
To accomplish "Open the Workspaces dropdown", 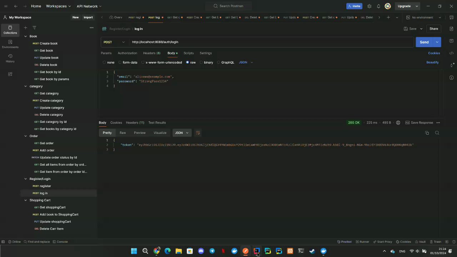I will (x=58, y=6).
